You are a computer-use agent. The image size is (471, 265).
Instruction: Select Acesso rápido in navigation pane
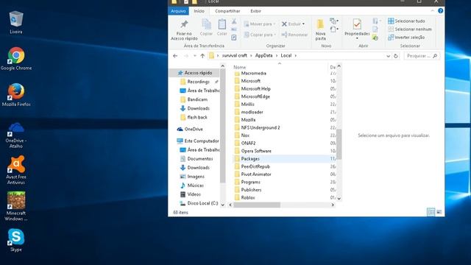(194, 73)
